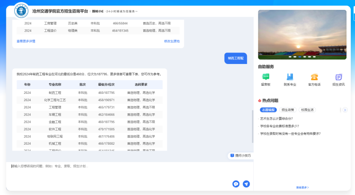Click the 修改生源地 link
This screenshot has width=355, height=195.
[172, 41]
